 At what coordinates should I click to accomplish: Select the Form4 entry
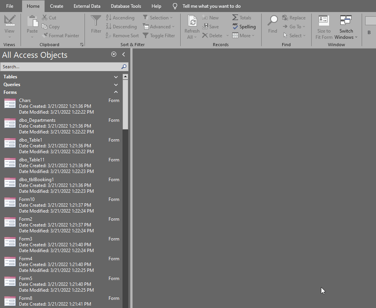[62, 264]
